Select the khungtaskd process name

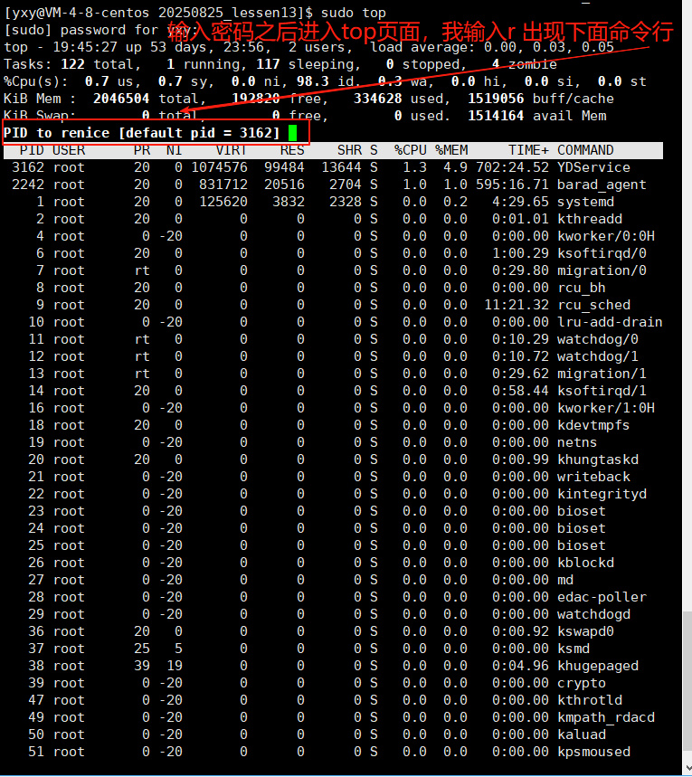pos(597,460)
